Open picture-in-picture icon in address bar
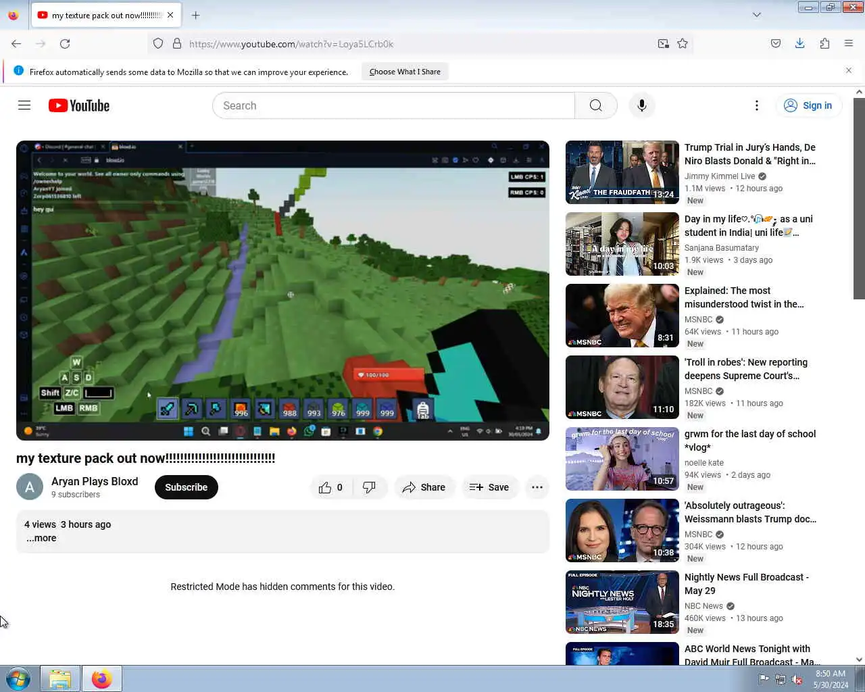865x692 pixels. tap(664, 44)
